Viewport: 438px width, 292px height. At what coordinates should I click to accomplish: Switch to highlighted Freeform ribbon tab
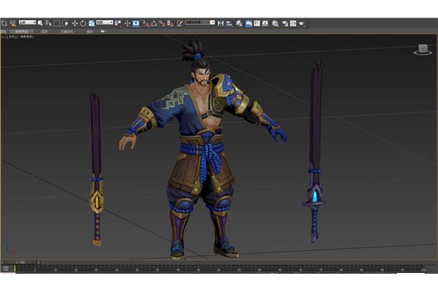(22, 31)
